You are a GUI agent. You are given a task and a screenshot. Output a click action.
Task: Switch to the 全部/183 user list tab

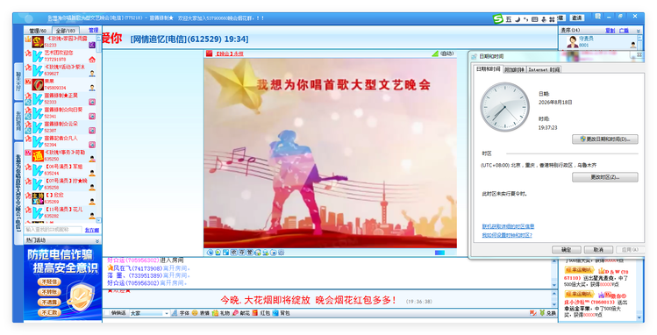[66, 31]
